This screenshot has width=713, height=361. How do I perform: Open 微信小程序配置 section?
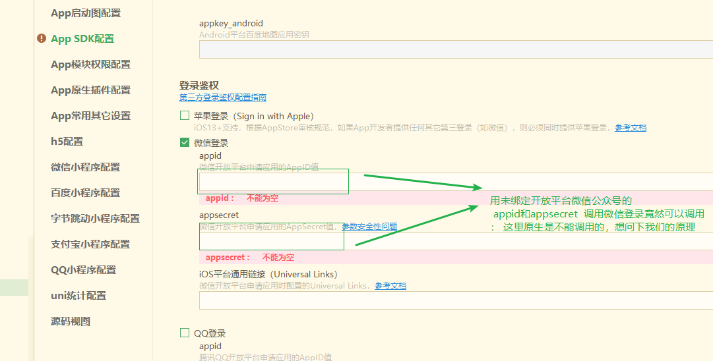[x=85, y=167]
